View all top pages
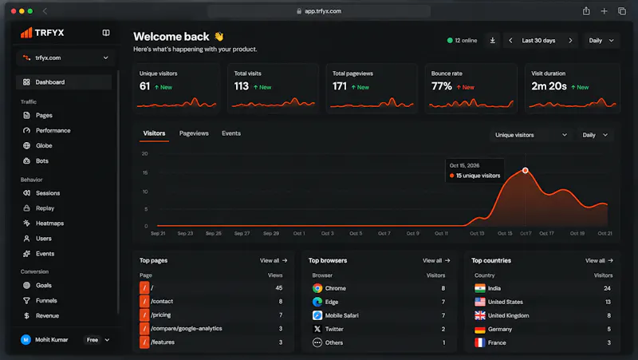Image resolution: width=638 pixels, height=360 pixels. pyautogui.click(x=274, y=261)
